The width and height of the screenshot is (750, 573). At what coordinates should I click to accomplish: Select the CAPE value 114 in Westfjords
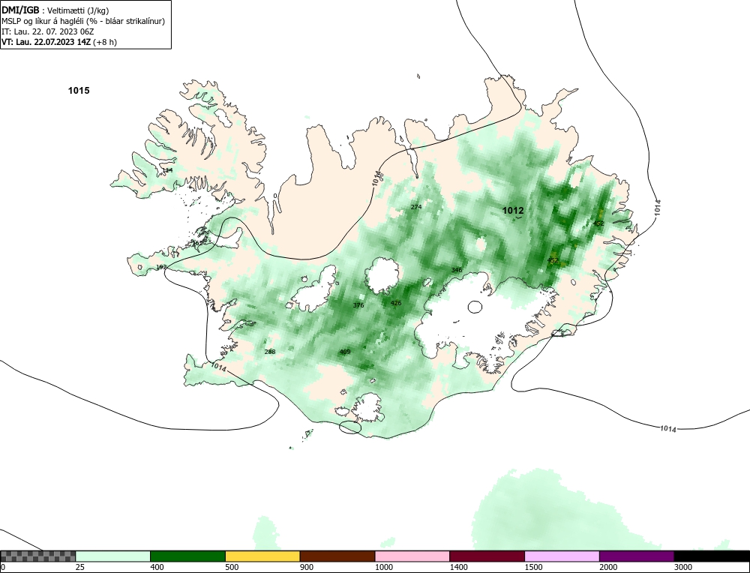[167, 170]
